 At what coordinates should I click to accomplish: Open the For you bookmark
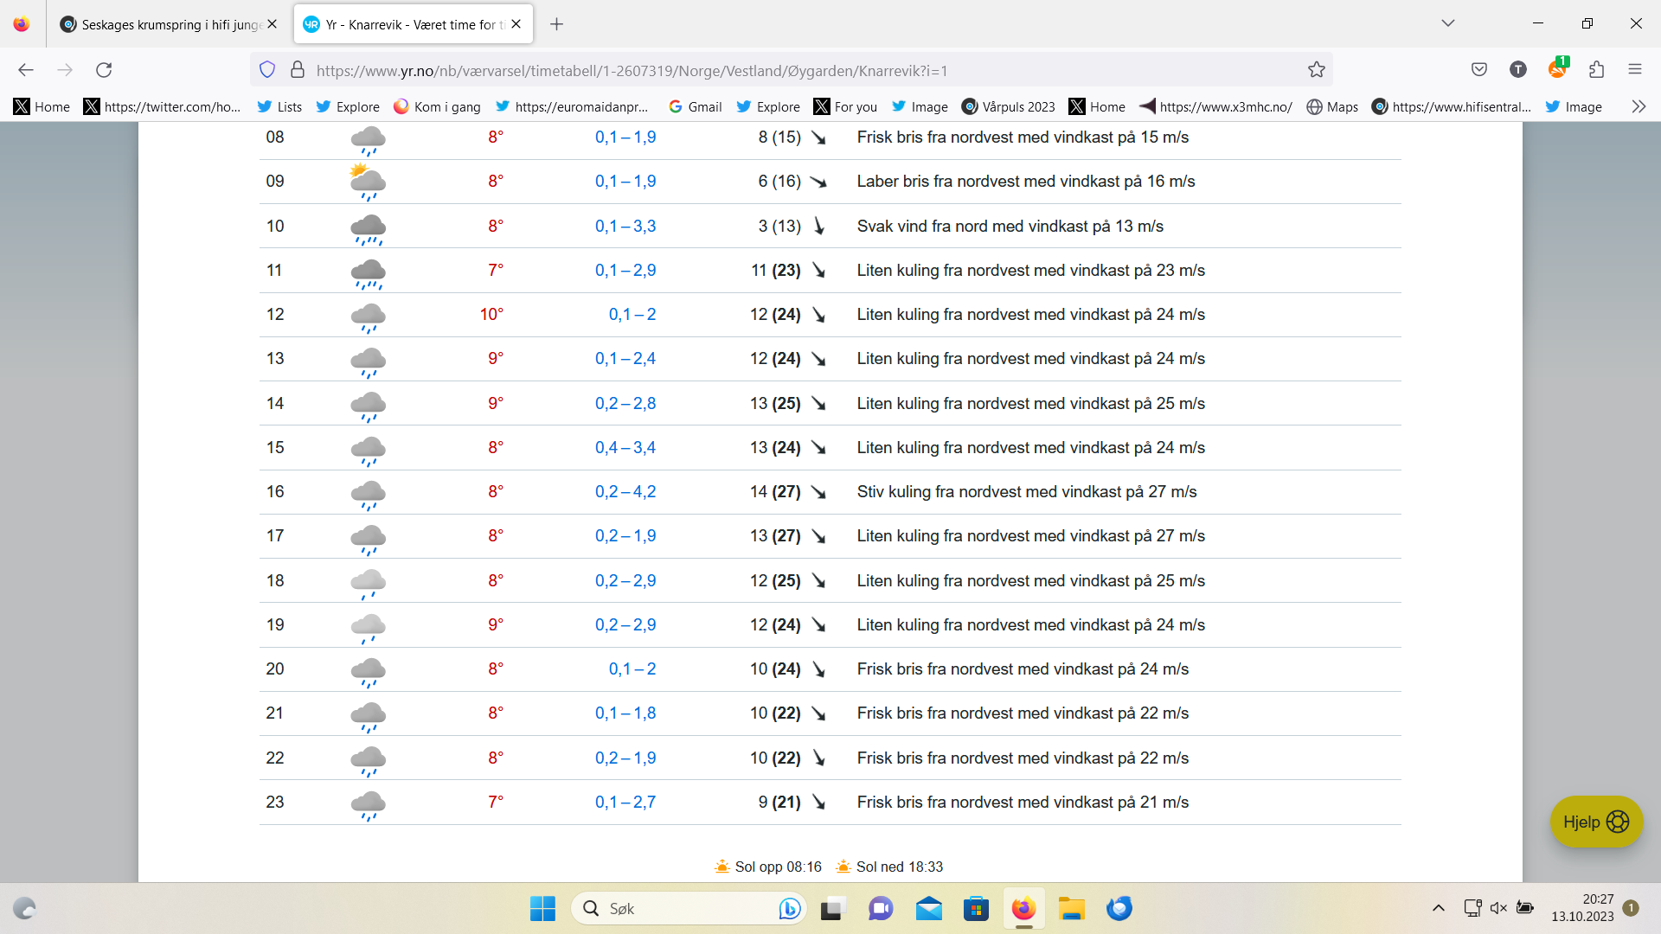845,106
